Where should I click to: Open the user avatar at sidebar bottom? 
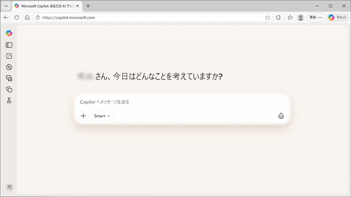(x=10, y=187)
